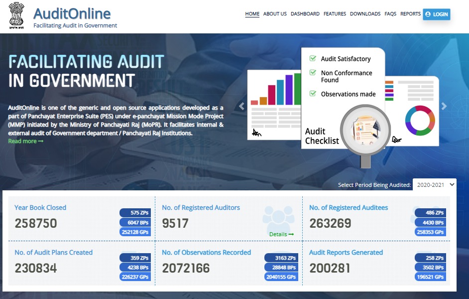Click the Facilitating Audit in Government tagline
469x299 pixels.
[x=75, y=25]
